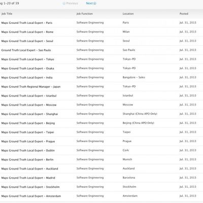Click Bangalore – Sales location cell
The height and width of the screenshot is (203, 203).
(134, 78)
